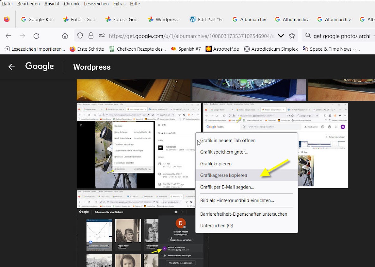
Task: Bookmark this page with the star icon
Action: pyautogui.click(x=292, y=36)
